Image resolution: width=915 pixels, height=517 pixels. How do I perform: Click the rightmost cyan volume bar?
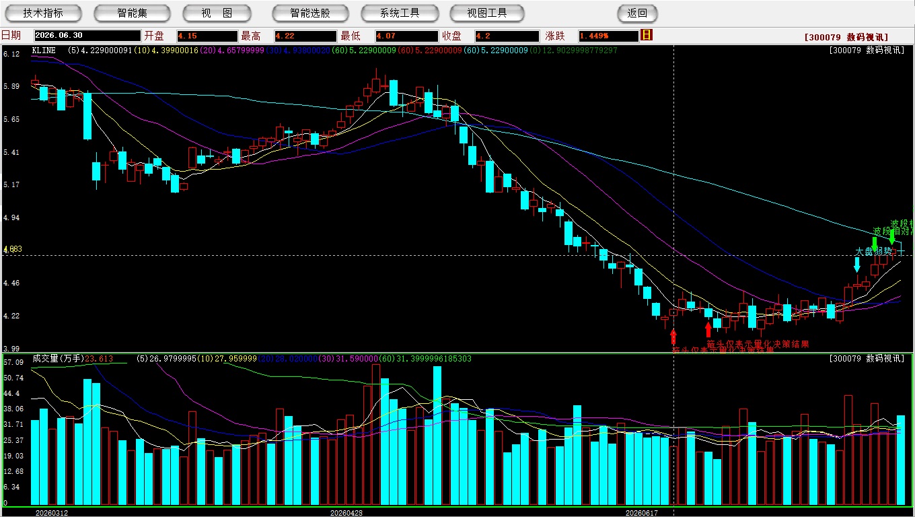point(901,460)
